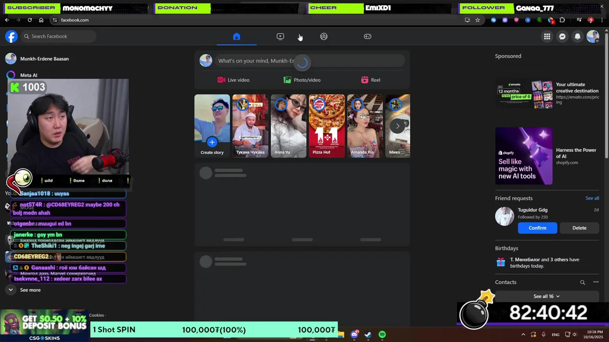Open the volume tray icon
Screen dimensions: 609x342
(x=575, y=334)
